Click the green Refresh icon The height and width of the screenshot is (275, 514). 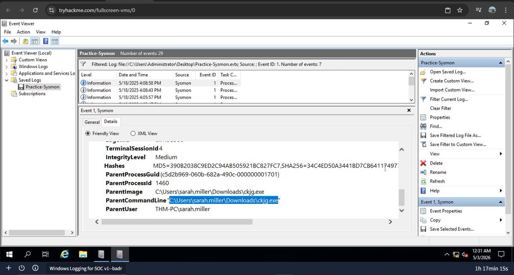423,181
